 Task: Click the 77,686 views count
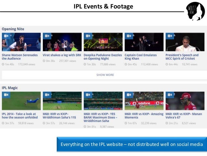[x=108, y=64]
